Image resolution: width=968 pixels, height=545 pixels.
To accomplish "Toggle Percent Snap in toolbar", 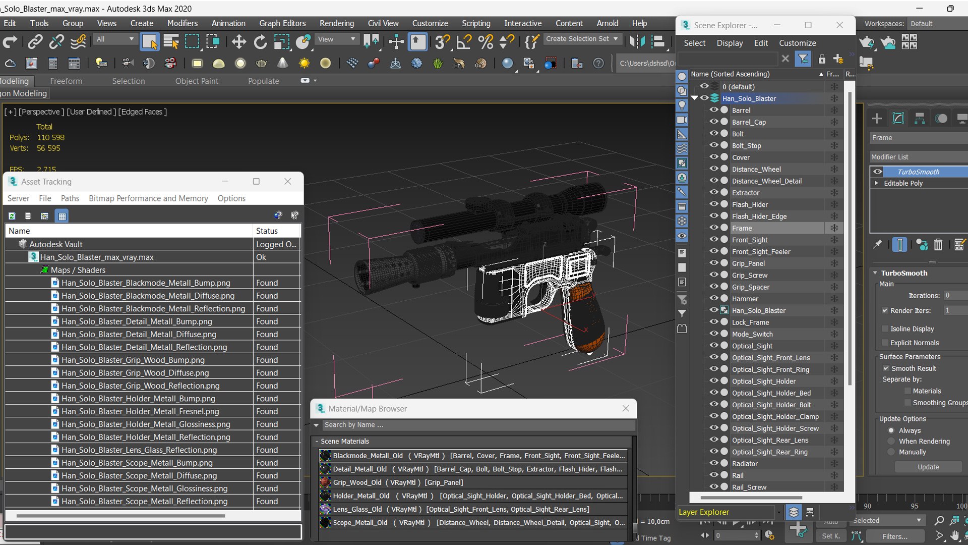I will click(x=486, y=42).
